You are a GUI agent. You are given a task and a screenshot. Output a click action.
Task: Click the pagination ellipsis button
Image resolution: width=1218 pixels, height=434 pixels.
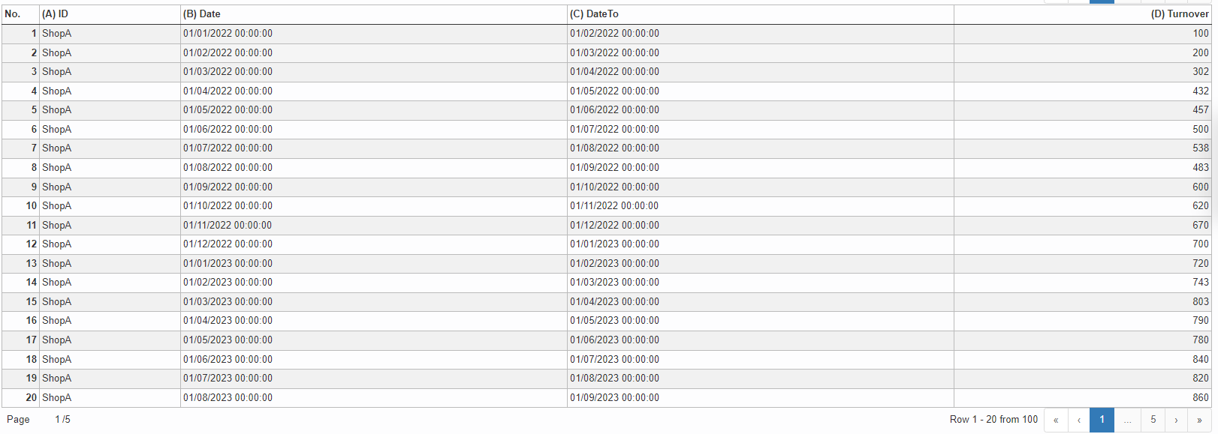coord(1127,420)
